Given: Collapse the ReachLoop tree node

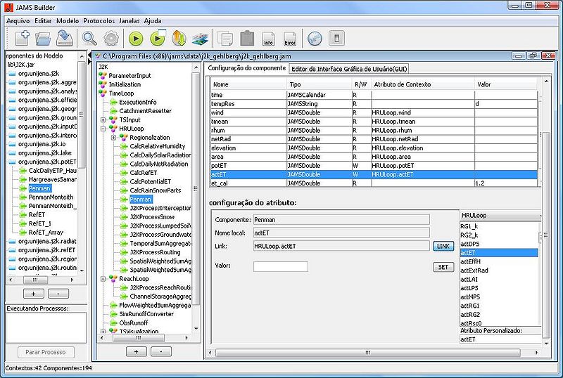Looking at the screenshot, I should pos(104,278).
